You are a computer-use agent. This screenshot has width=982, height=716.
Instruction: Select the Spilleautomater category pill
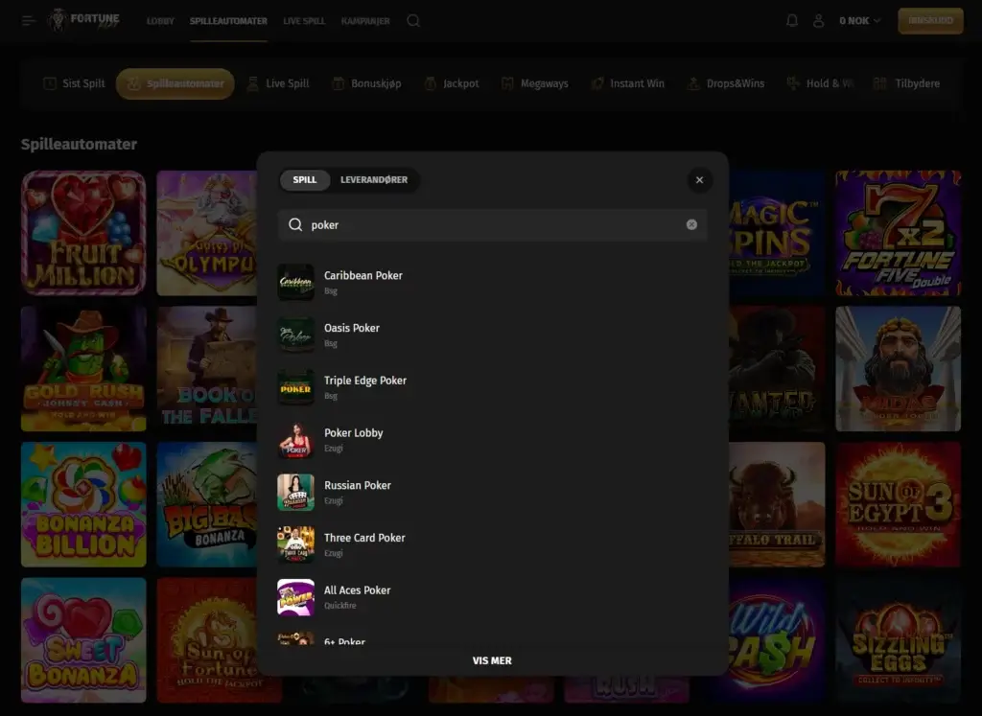tap(175, 83)
